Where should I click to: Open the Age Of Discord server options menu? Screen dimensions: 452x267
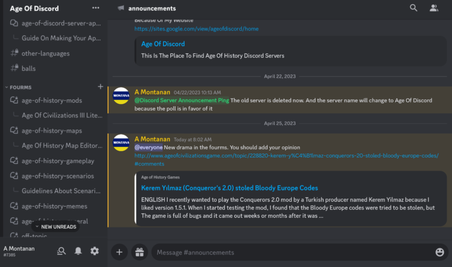[x=96, y=8]
